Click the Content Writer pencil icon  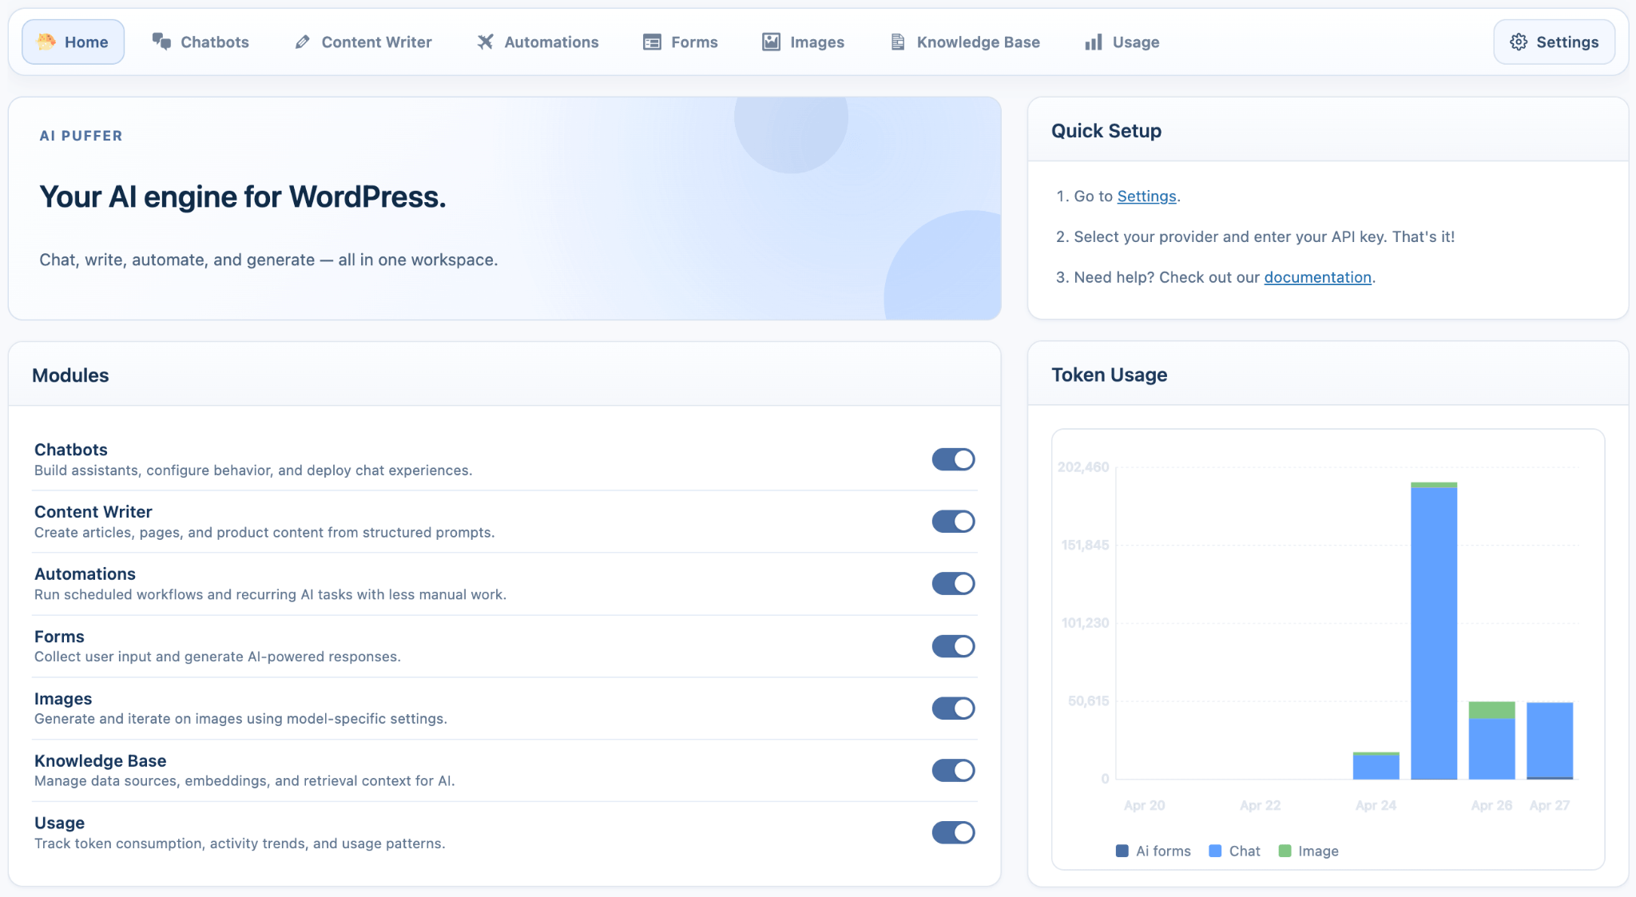point(303,42)
